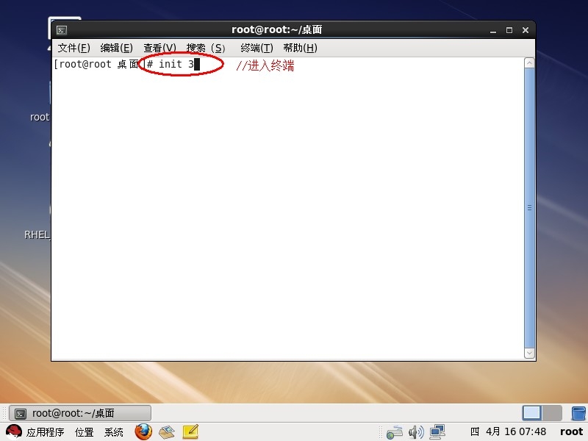Switch to the second workspace
Image resolution: width=588 pixels, height=441 pixels.
(x=552, y=413)
